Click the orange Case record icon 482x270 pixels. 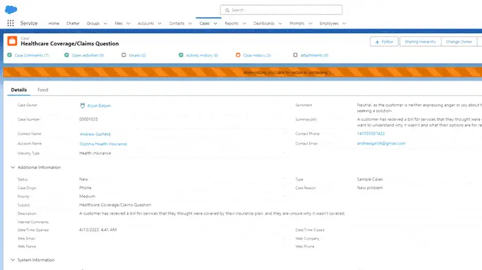[x=12, y=41]
